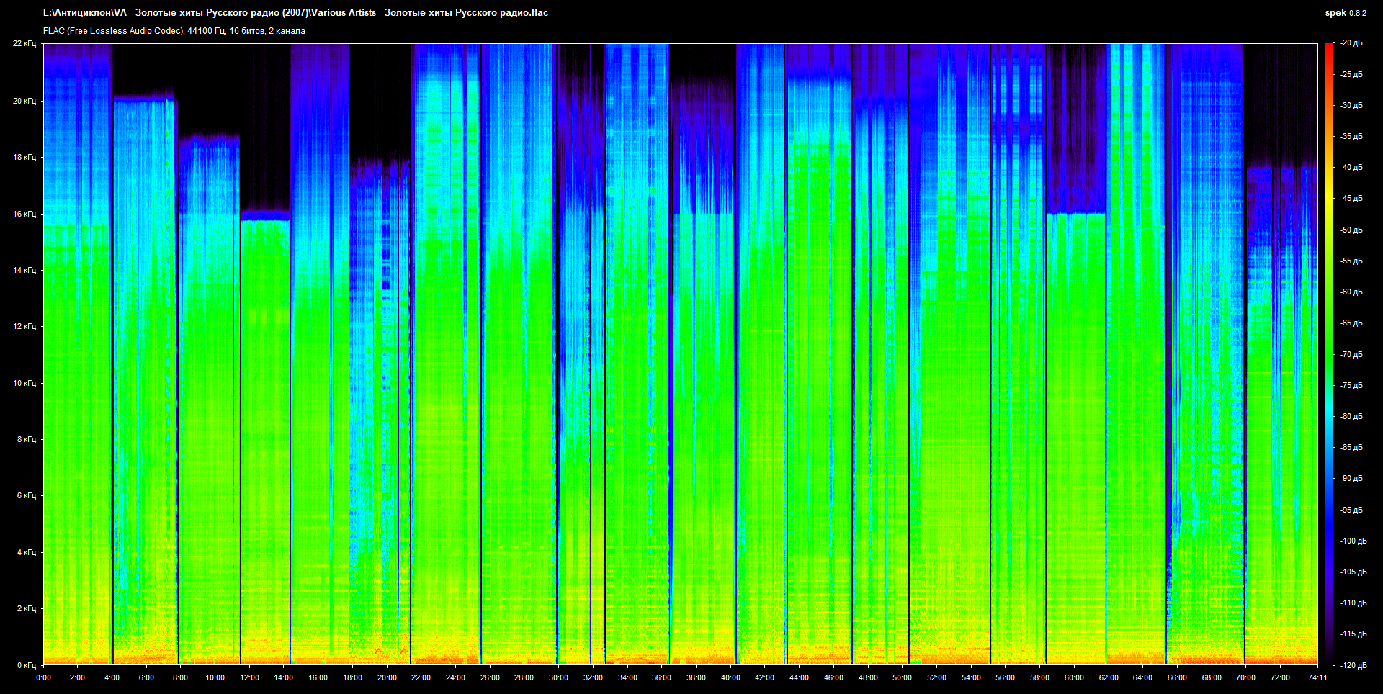The width and height of the screenshot is (1383, 694).
Task: Select the 16 кГц frequency label
Action: [24, 214]
